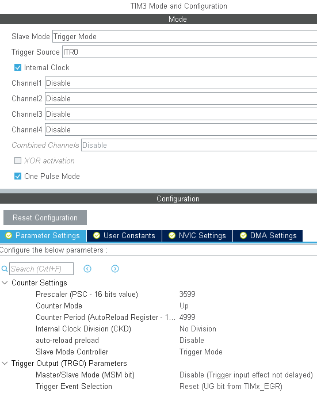The height and width of the screenshot is (397, 317).
Task: Collapse the Trigger Output (TRGO) Parameters group
Action: (5, 363)
